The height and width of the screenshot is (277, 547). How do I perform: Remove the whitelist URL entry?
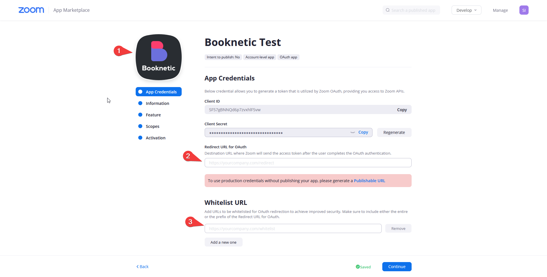click(398, 228)
